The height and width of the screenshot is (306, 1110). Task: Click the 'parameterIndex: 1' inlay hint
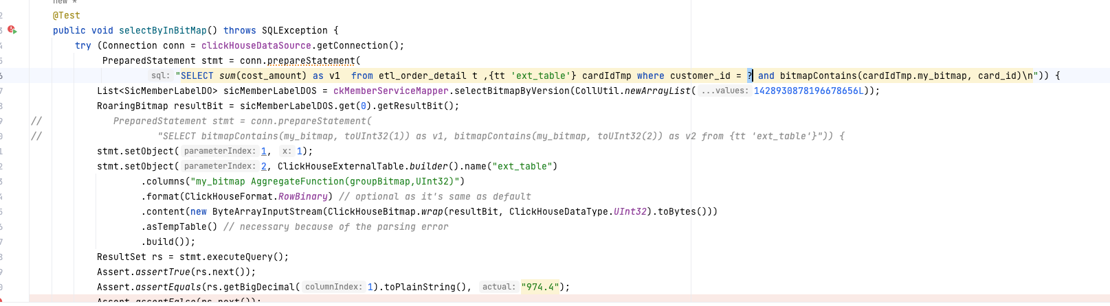pyautogui.click(x=223, y=151)
